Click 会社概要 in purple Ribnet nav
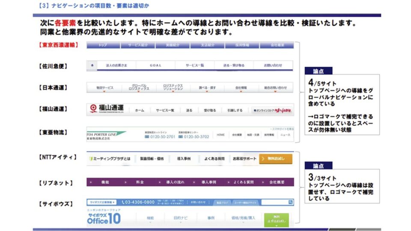The height and width of the screenshot is (231, 411). [x=277, y=182]
